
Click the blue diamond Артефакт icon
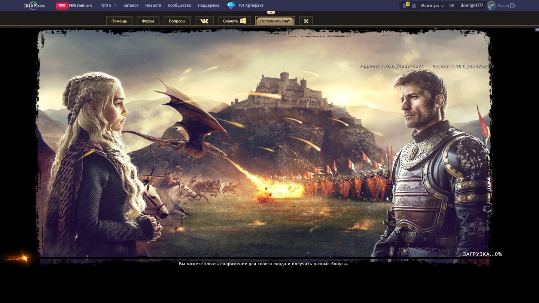click(231, 6)
